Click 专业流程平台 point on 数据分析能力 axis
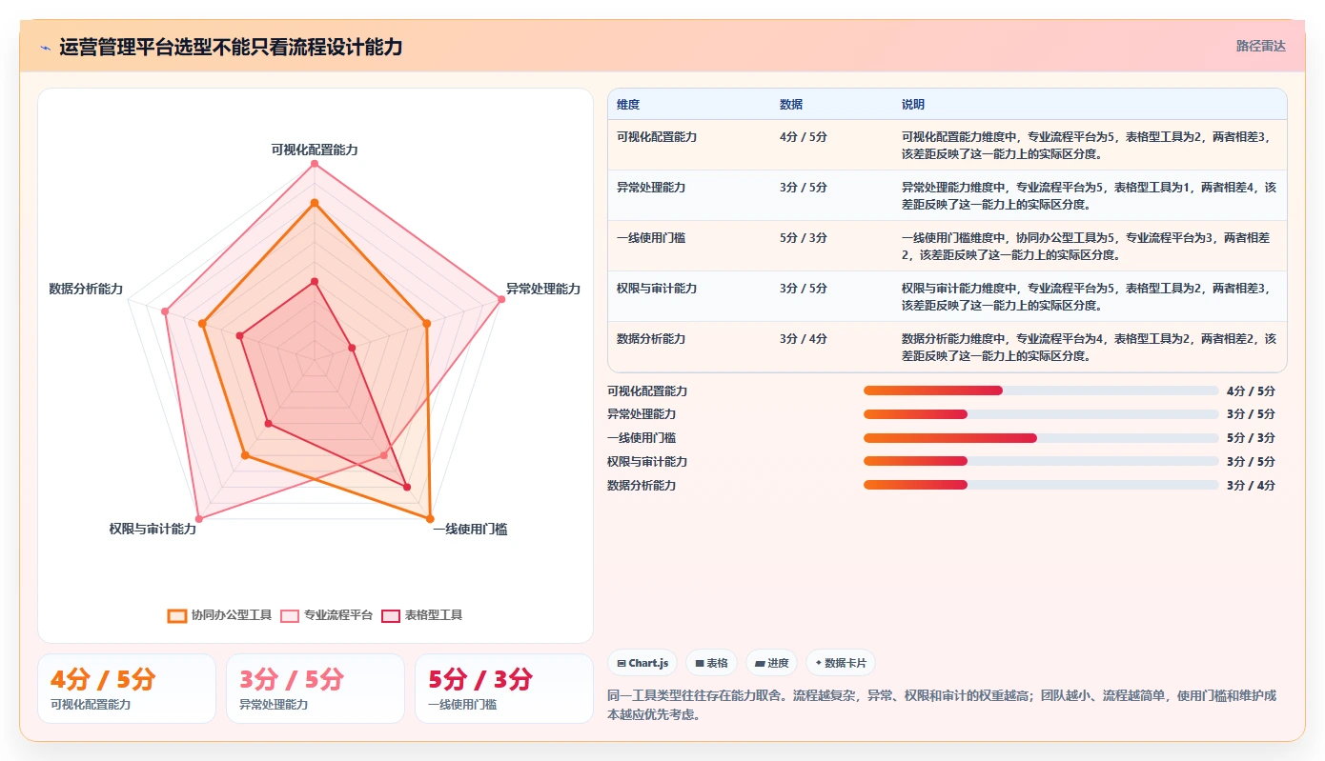Viewport: 1325px width, 761px height. click(164, 311)
